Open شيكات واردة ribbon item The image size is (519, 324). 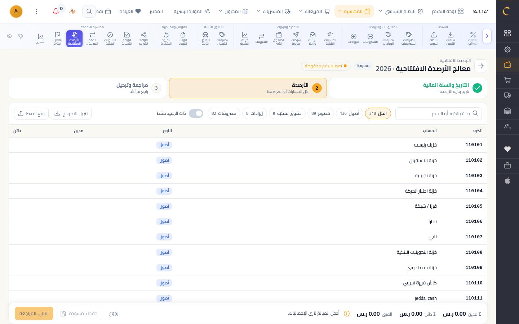tap(312, 39)
